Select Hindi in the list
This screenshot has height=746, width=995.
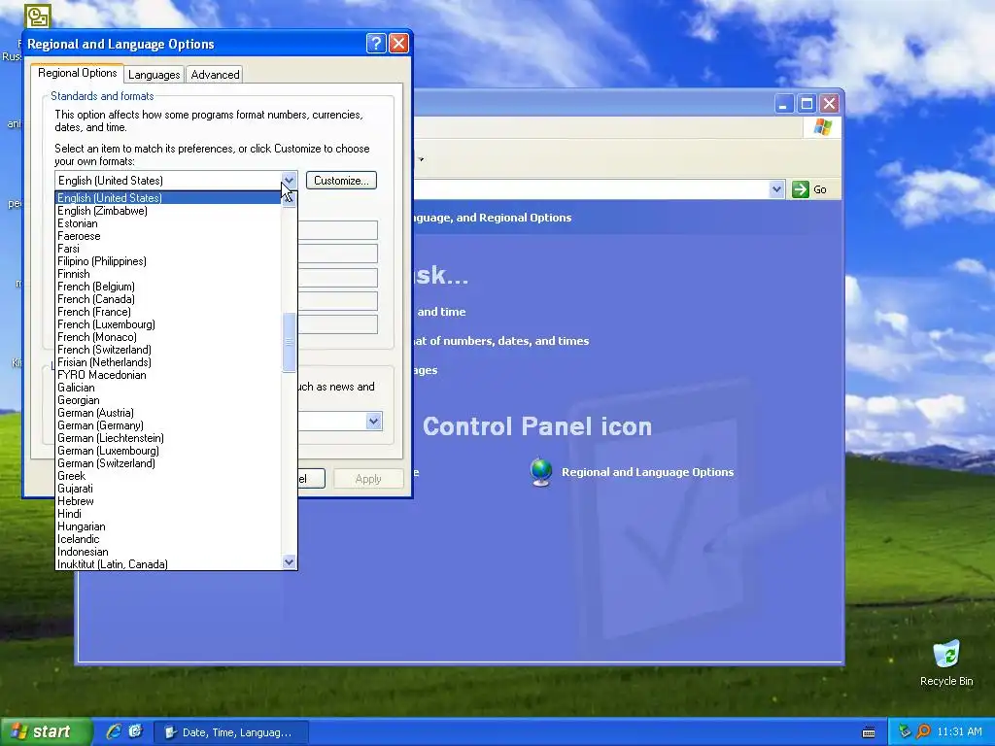tap(168, 514)
